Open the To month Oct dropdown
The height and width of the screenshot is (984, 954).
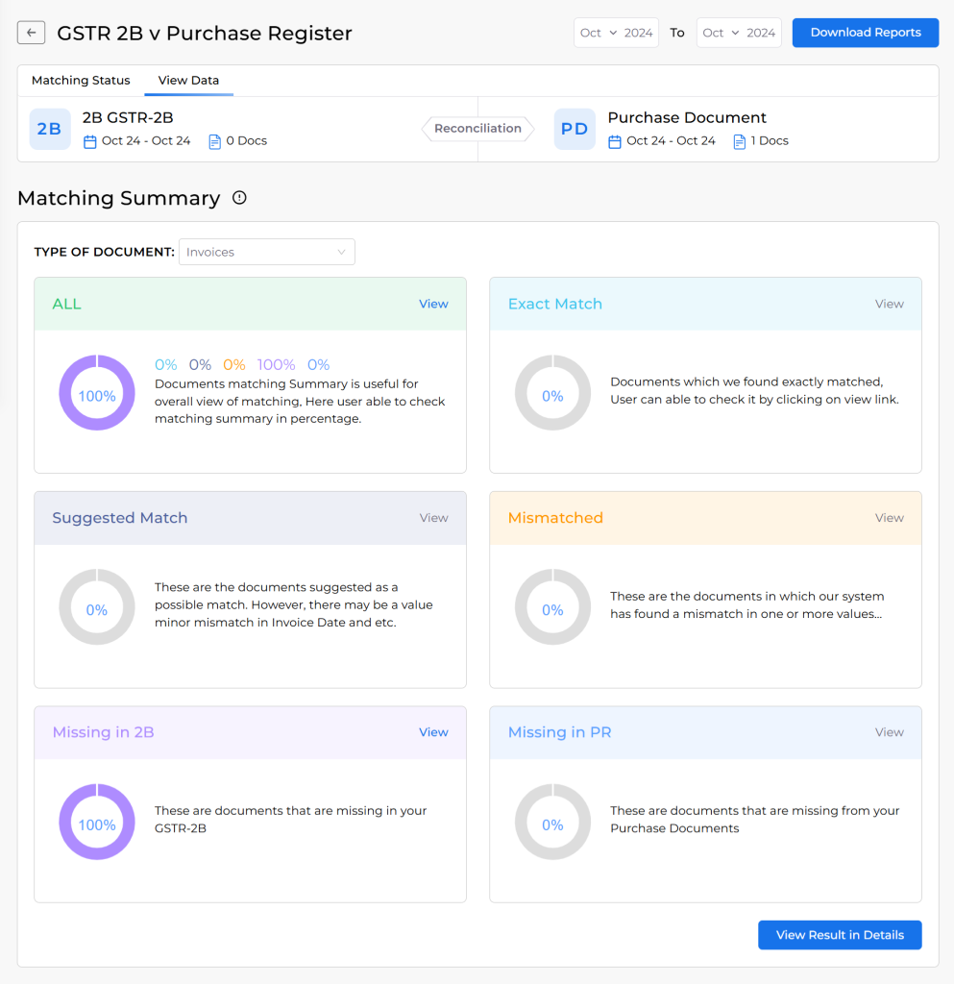(x=721, y=33)
